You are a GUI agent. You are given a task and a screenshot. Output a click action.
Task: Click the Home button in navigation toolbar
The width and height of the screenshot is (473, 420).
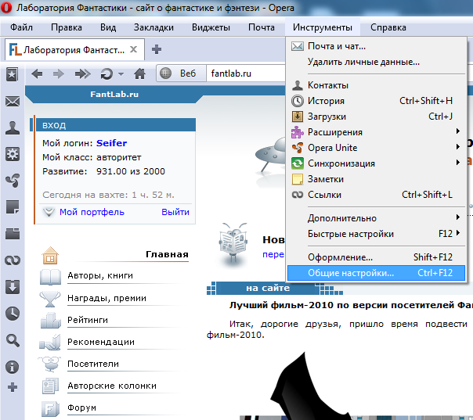coord(139,74)
